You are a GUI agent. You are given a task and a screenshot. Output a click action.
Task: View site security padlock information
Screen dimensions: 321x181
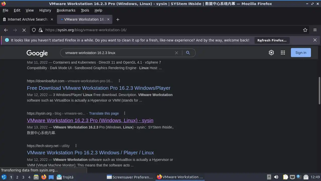click(x=41, y=30)
